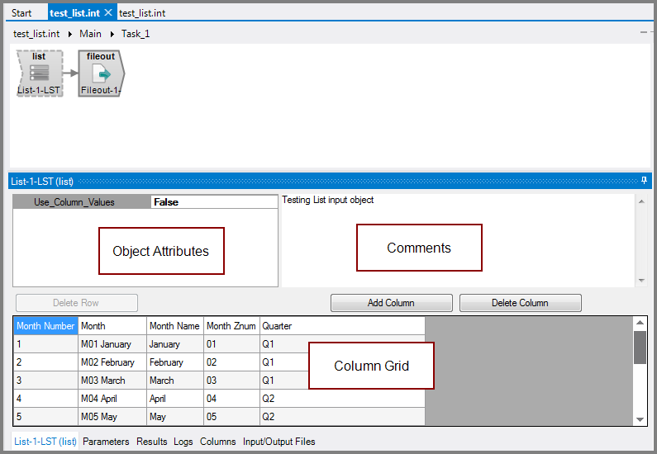Image resolution: width=657 pixels, height=454 pixels.
Task: Open the Input/Output Files tab
Action: (279, 442)
